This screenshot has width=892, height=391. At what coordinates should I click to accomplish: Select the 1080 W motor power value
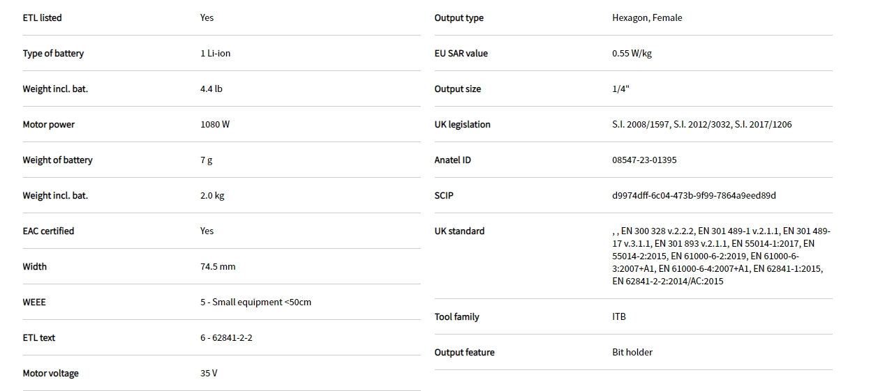pyautogui.click(x=215, y=125)
